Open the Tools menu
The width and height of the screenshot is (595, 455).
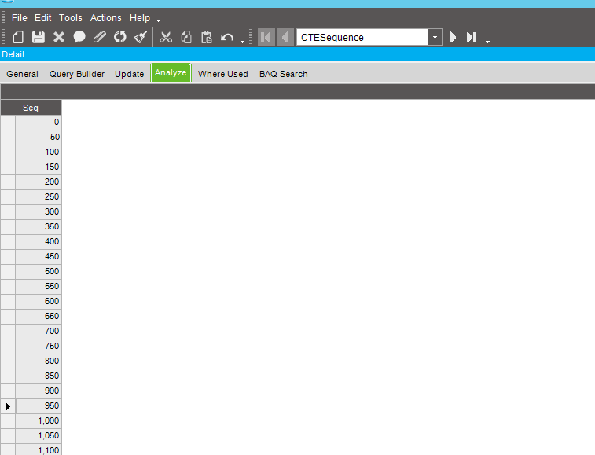pos(71,18)
